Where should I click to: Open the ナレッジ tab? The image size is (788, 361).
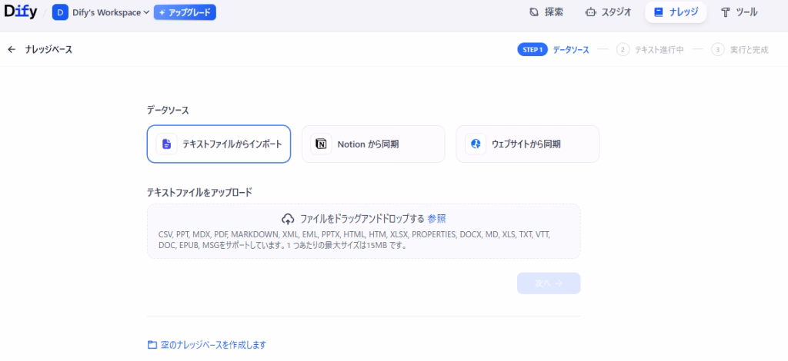click(675, 12)
